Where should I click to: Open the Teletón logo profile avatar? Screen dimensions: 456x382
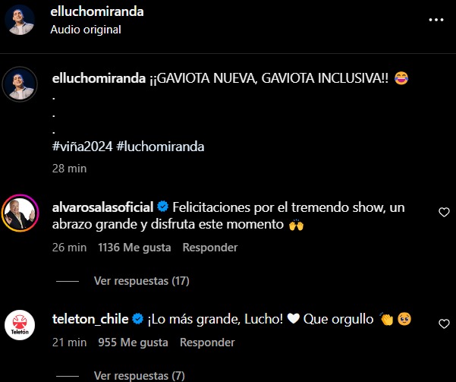pos(20,325)
